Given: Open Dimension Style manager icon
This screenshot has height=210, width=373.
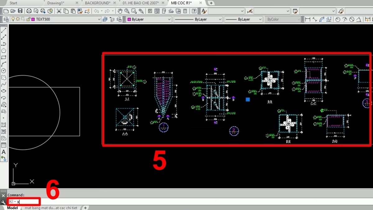Looking at the screenshot, I should (250, 11).
